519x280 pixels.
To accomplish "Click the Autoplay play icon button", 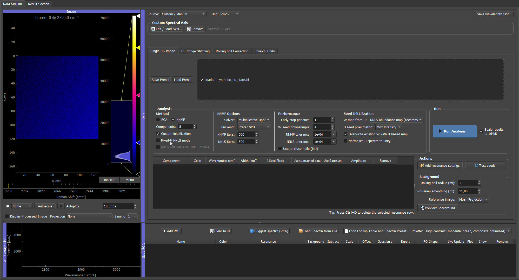I will [61, 206].
